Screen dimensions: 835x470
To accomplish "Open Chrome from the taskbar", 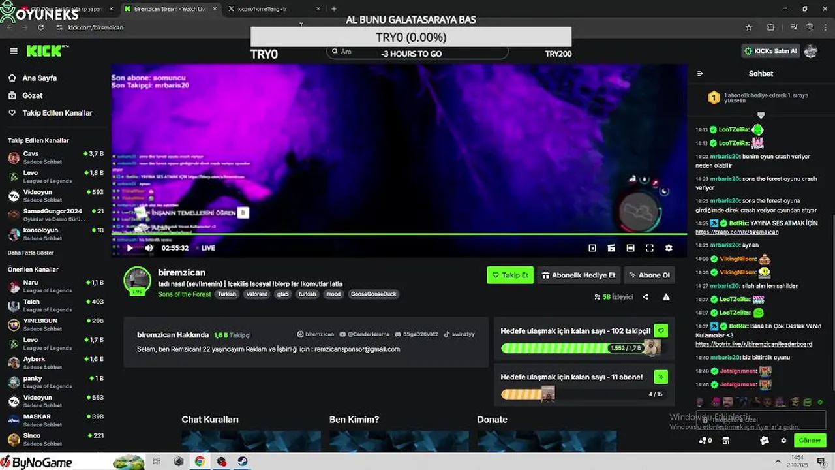I will (200, 462).
